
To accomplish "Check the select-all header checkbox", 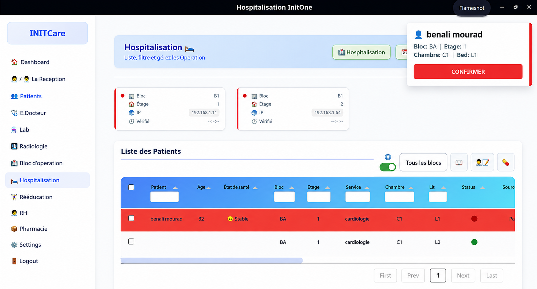I will point(131,187).
